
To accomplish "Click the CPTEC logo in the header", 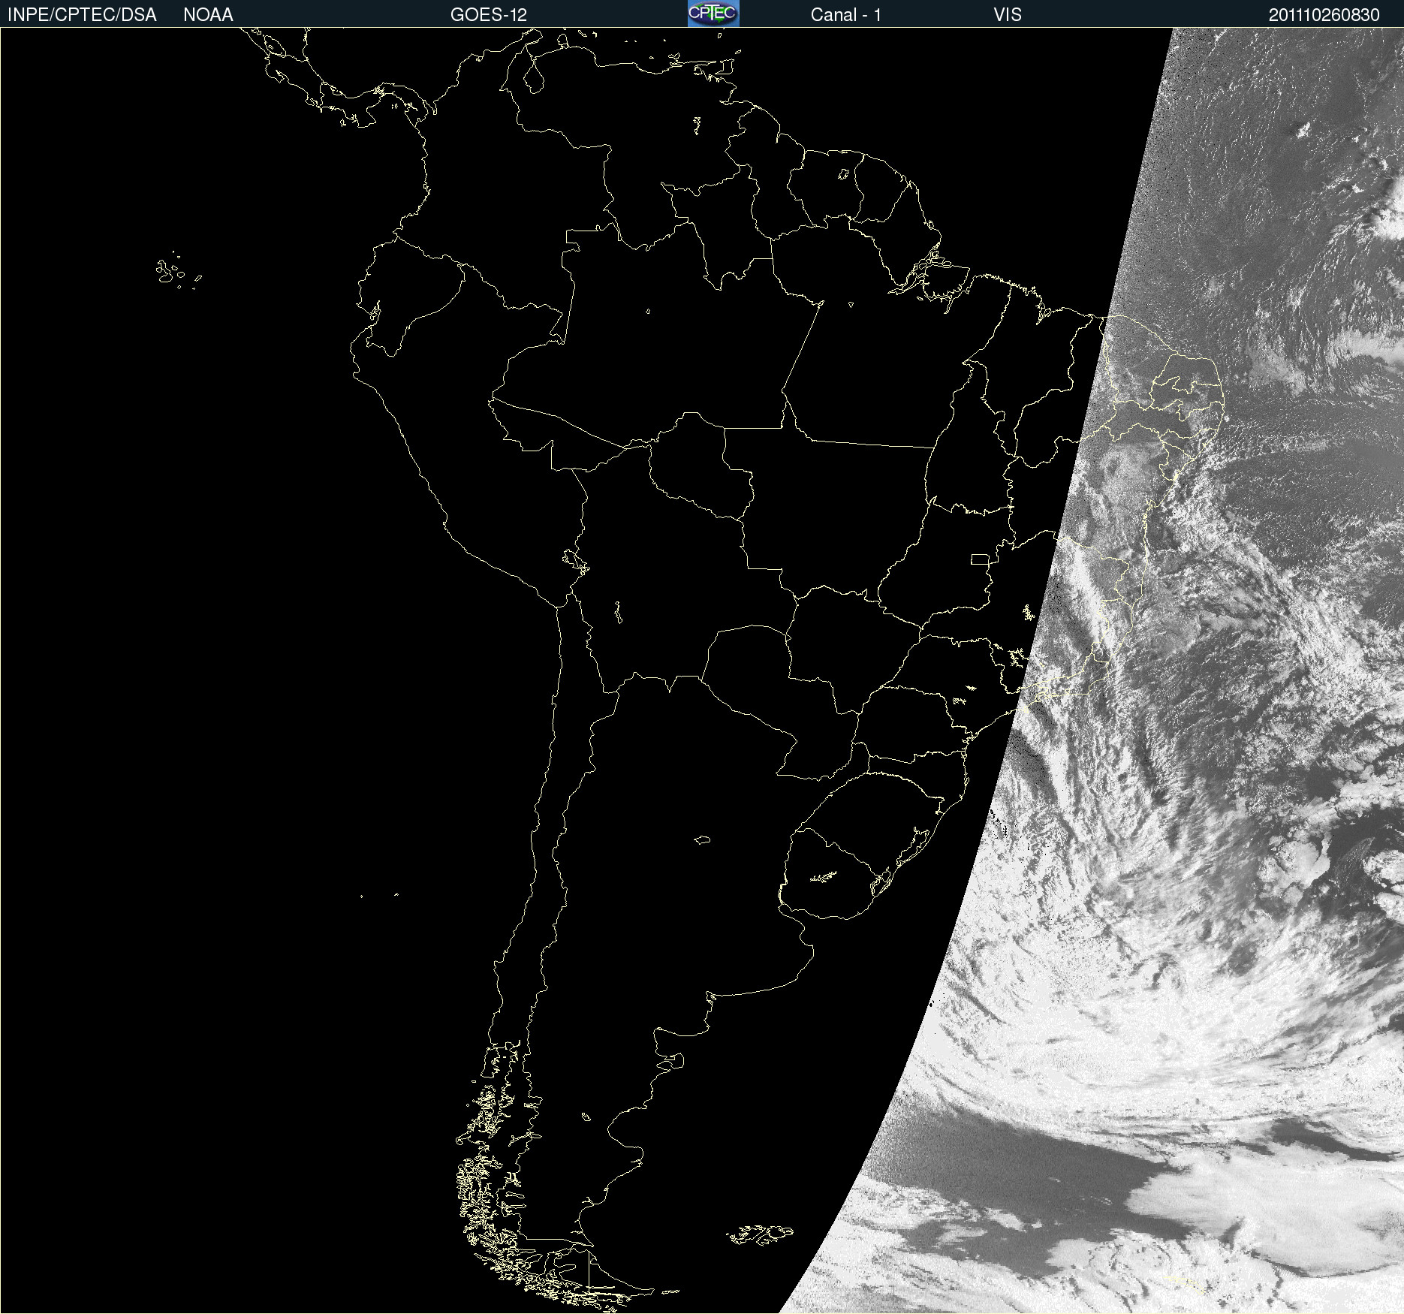I will pos(713,14).
